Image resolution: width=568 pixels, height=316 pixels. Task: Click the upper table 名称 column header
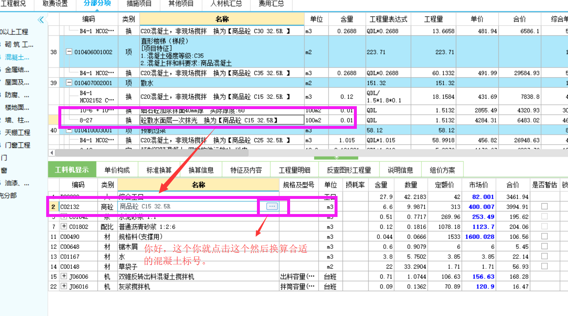point(222,19)
